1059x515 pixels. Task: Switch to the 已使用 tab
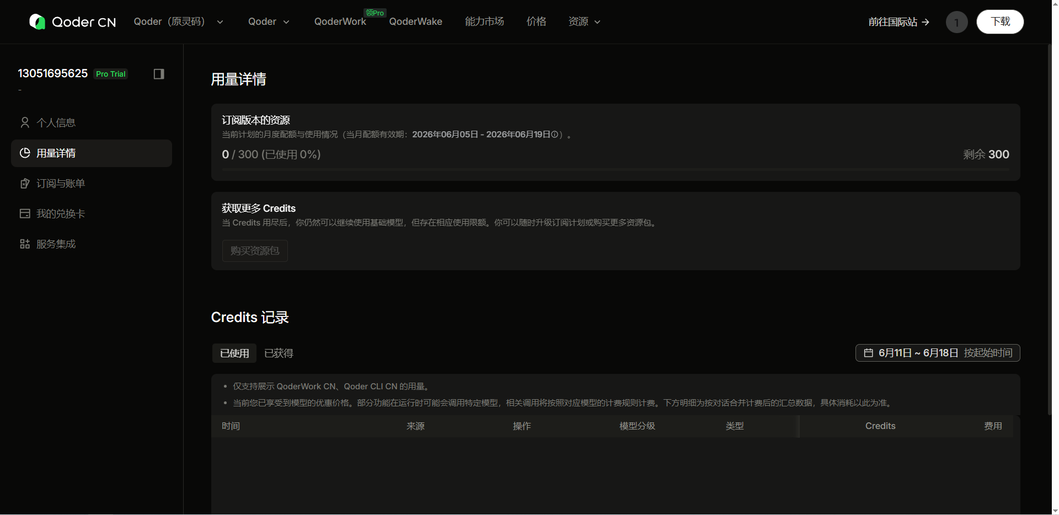pyautogui.click(x=234, y=353)
